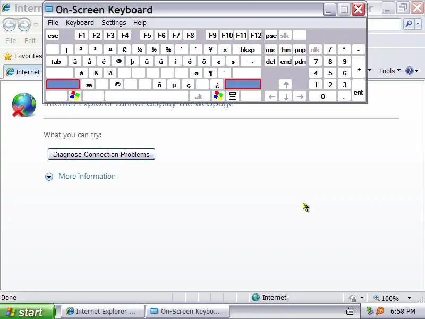Click the esc key

tap(53, 35)
